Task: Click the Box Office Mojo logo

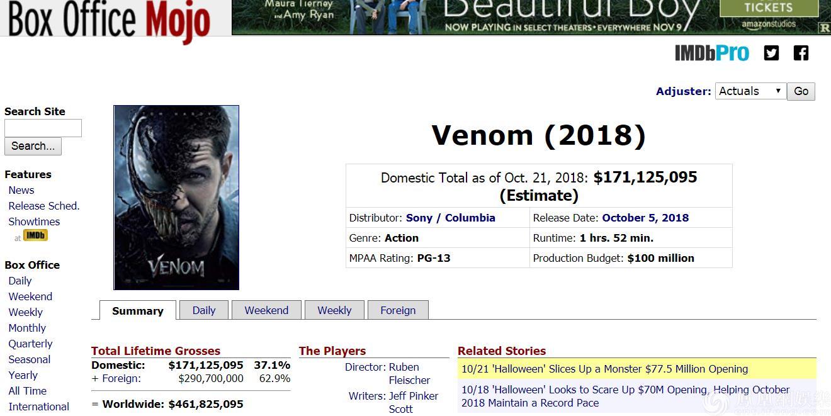Action: [x=109, y=20]
